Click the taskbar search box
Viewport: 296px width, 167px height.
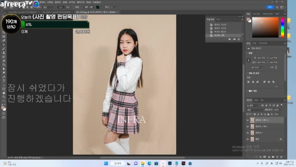click(117, 163)
